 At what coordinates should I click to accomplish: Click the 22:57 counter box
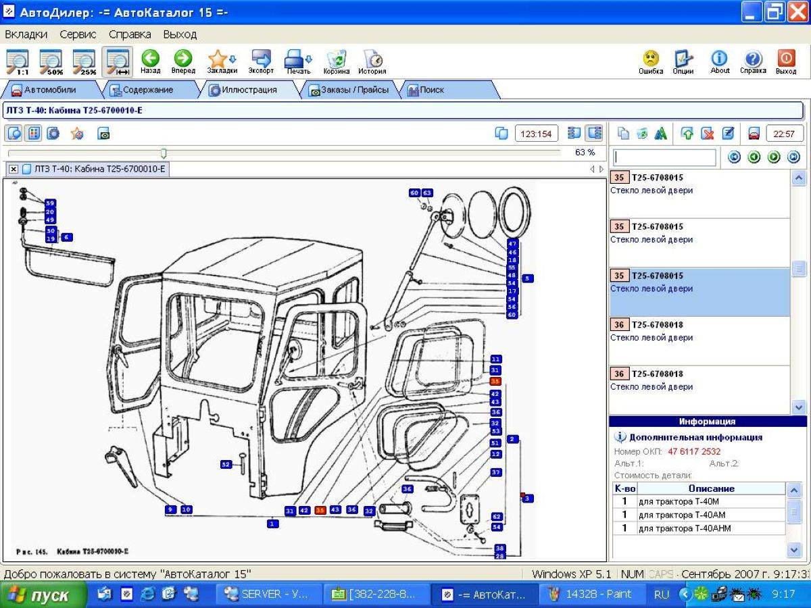[x=785, y=134]
